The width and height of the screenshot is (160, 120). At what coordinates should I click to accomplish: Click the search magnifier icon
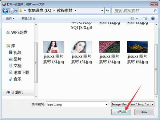point(155,11)
